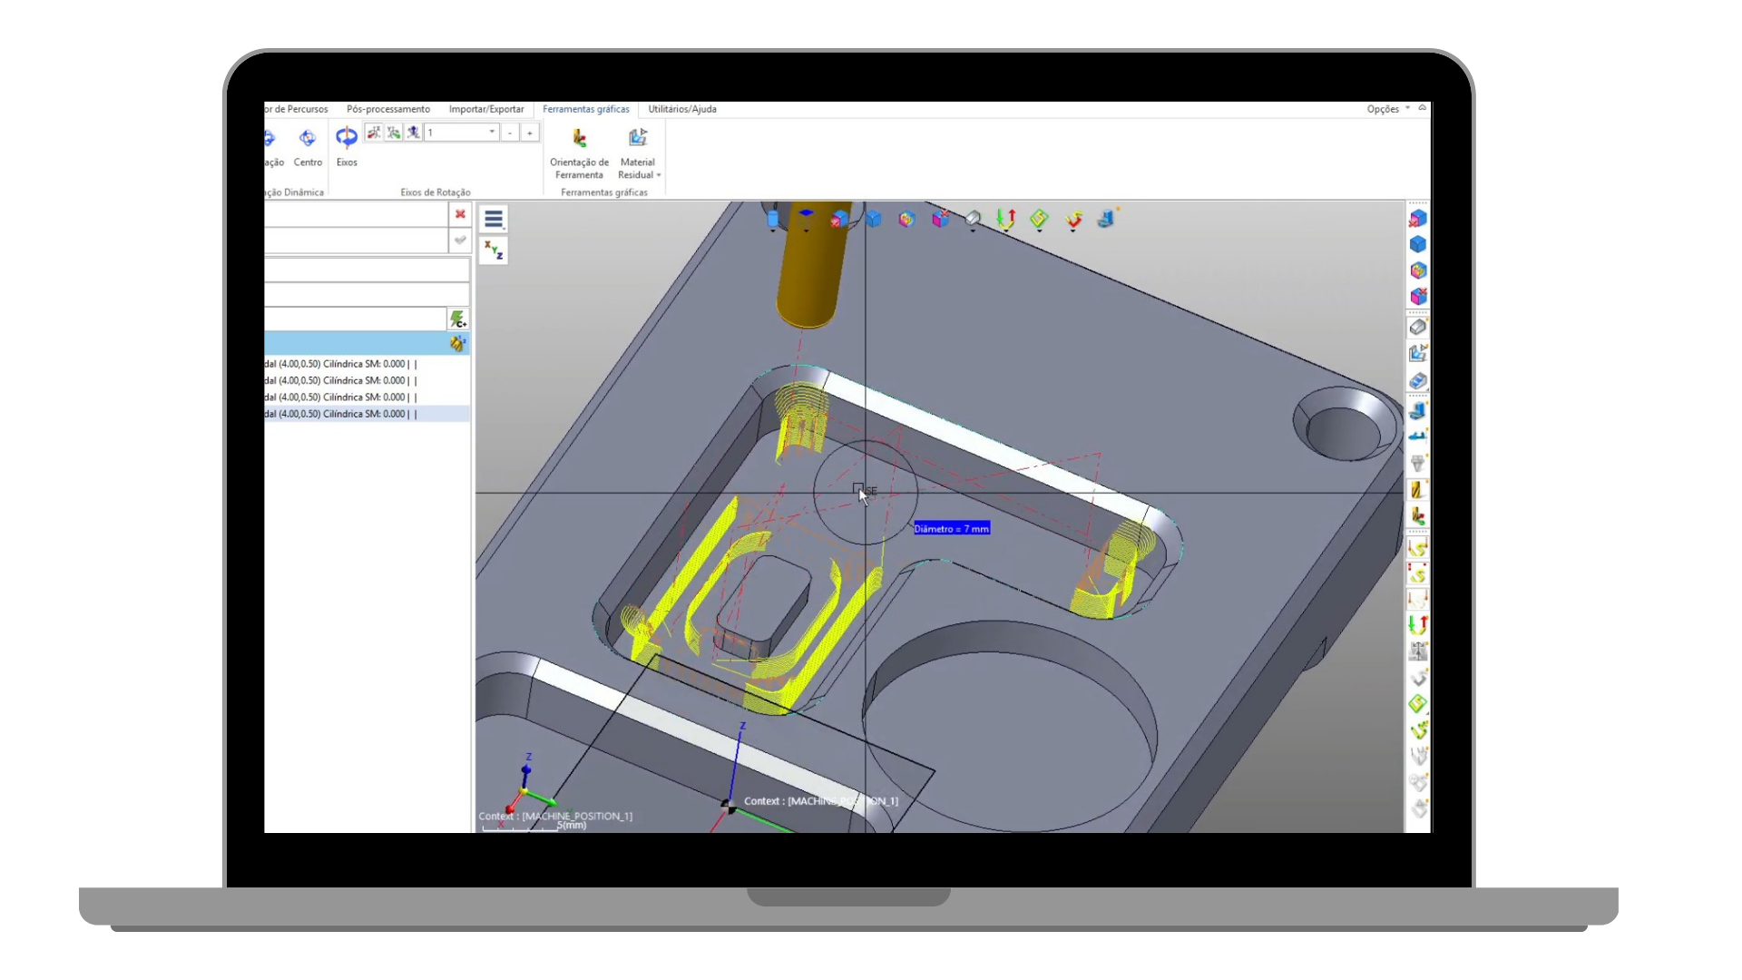Toggle the first rotation axis mode button
The image size is (1742, 980).
pyautogui.click(x=373, y=132)
